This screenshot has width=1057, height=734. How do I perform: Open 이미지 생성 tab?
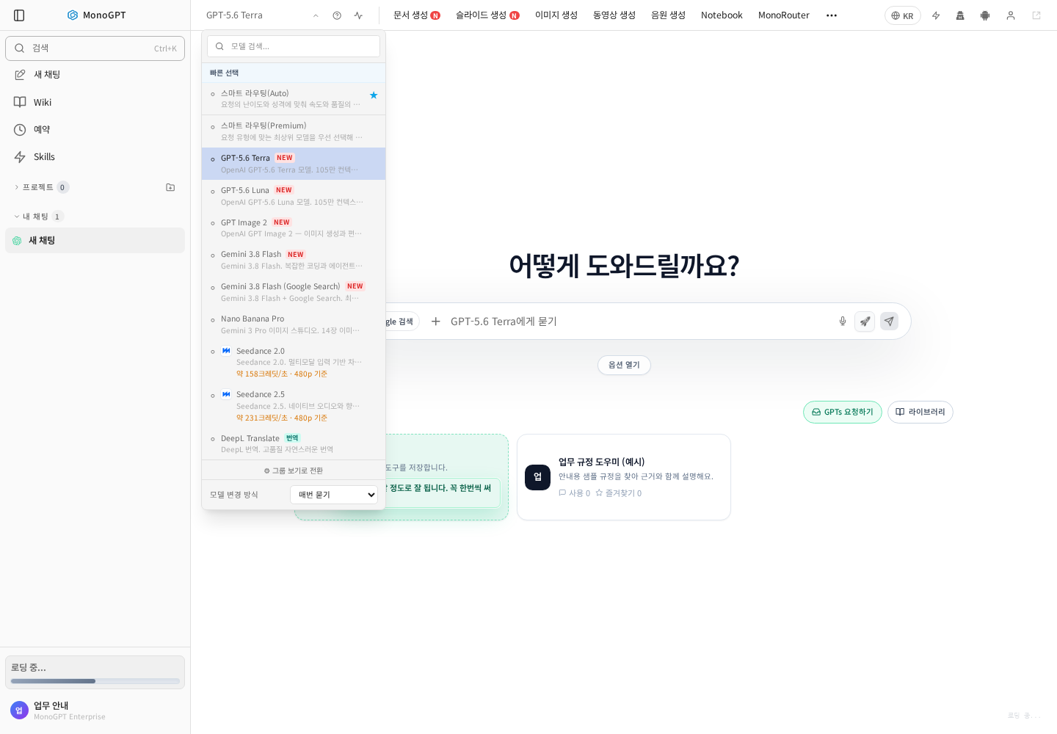coord(556,15)
